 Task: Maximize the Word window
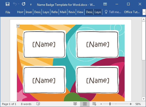[x=128, y=4]
